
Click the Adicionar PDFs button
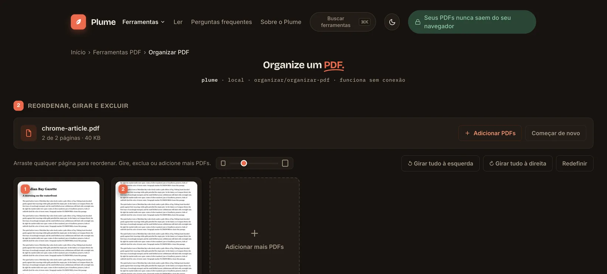490,133
